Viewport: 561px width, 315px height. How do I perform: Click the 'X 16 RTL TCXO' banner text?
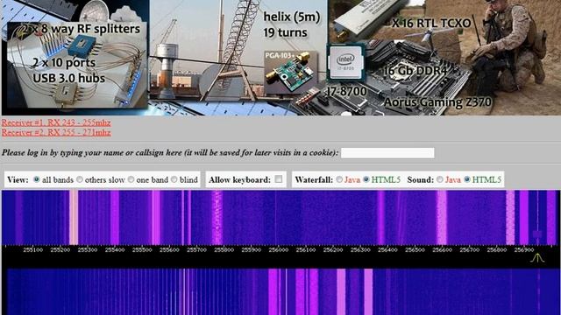431,24
